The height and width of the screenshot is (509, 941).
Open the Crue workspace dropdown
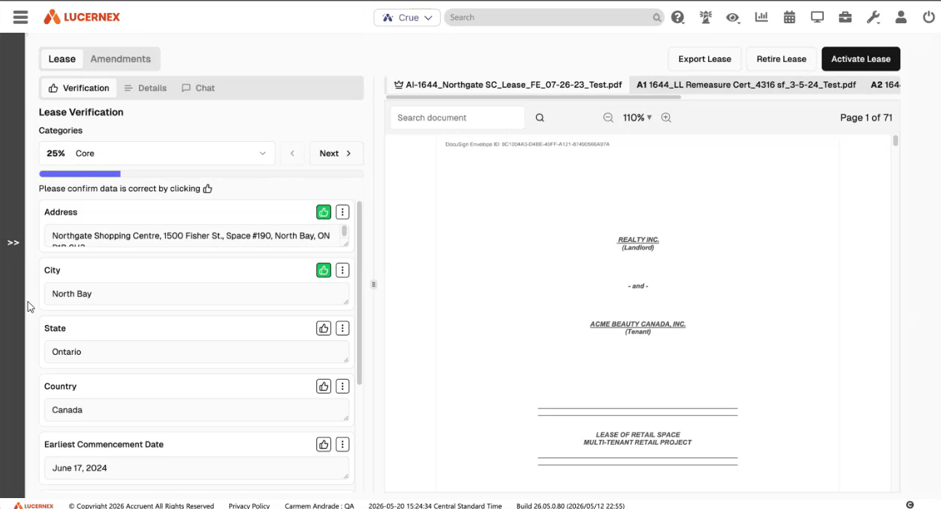pyautogui.click(x=407, y=17)
